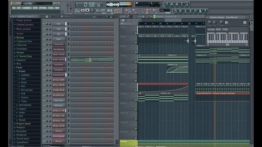Toggle mute LED for Overeffected channel
This screenshot has height=147, width=262.
tap(44, 49)
